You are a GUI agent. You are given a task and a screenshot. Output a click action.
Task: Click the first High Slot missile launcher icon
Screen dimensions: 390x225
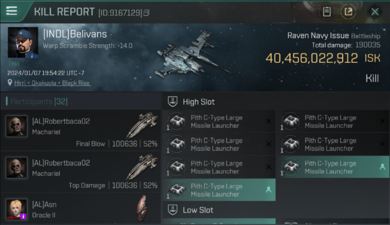pyautogui.click(x=176, y=121)
